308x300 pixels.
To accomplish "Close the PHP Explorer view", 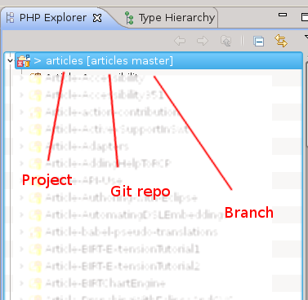I will 97,18.
